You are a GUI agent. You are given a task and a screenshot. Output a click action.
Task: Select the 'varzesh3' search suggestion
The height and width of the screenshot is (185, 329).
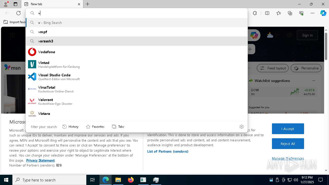(136, 41)
